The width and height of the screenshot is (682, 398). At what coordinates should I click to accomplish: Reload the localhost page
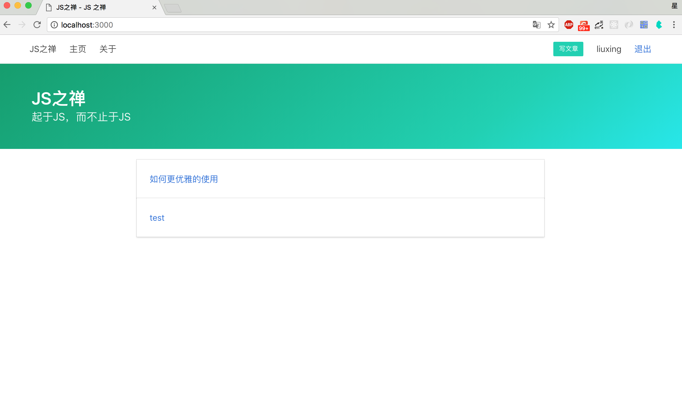click(37, 25)
